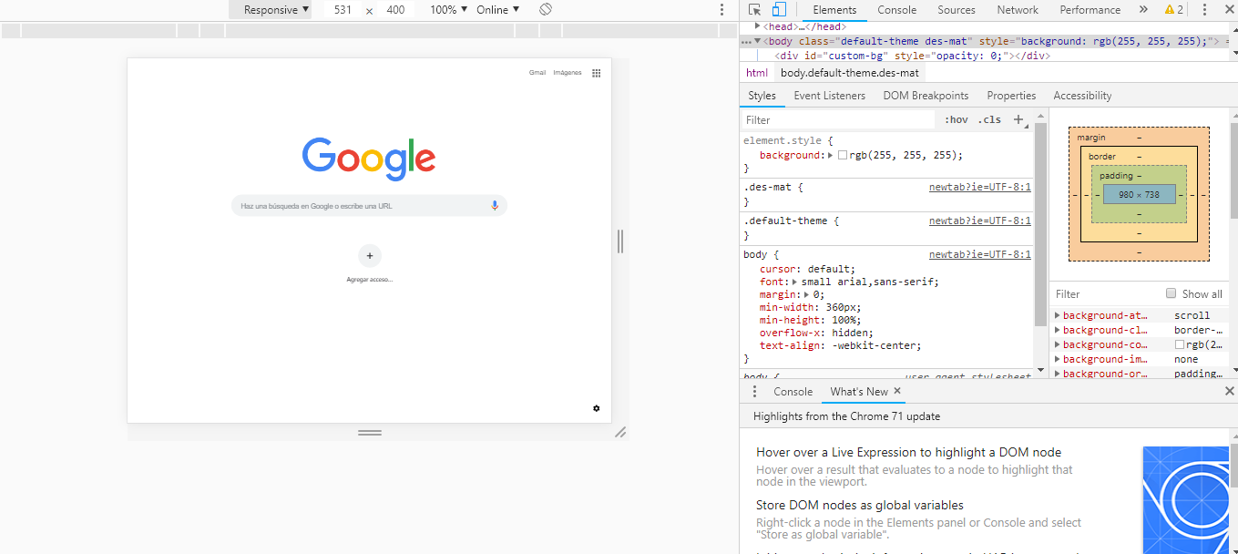Click html in the DOM breadcrumb
Viewport: 1238px width, 554px height.
(757, 73)
